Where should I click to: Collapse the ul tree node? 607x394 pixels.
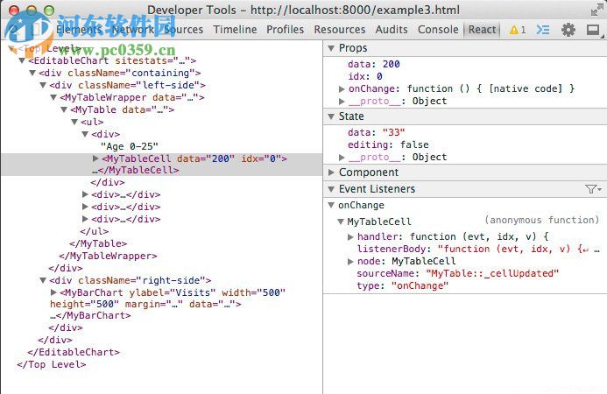click(74, 122)
